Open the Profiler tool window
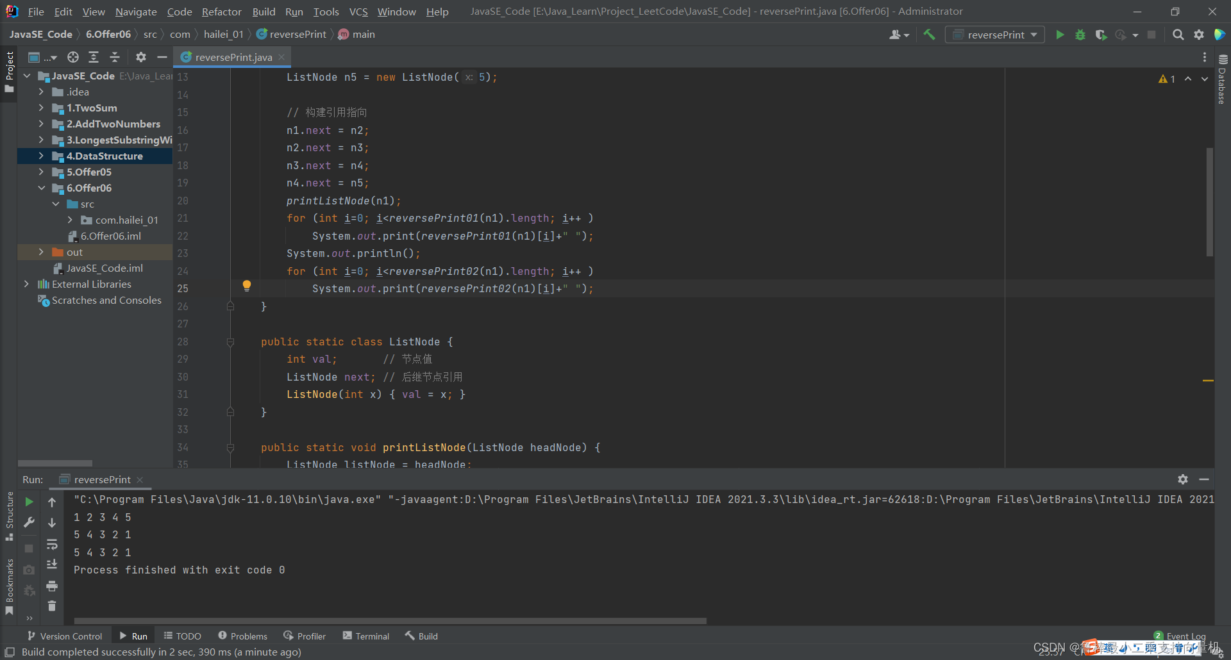Image resolution: width=1231 pixels, height=660 pixels. click(x=305, y=636)
